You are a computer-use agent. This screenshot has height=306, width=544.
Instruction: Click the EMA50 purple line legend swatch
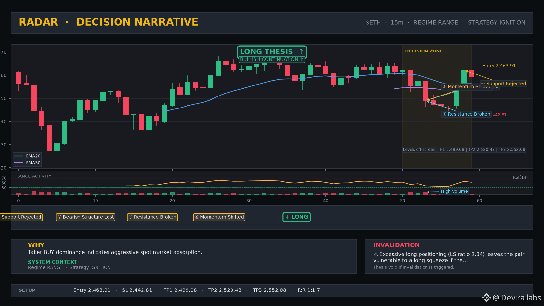[19, 163]
